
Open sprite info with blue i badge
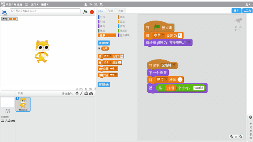[17, 98]
